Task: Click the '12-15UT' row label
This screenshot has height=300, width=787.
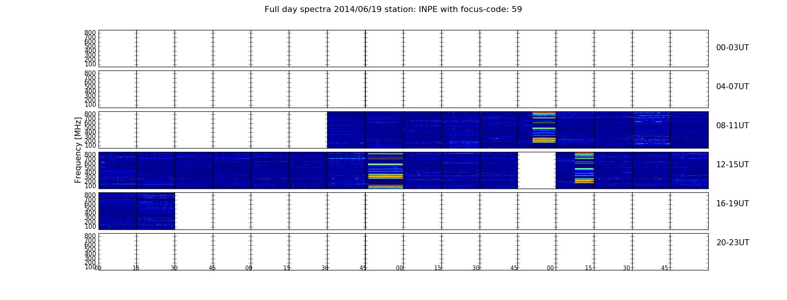Action: tap(732, 165)
